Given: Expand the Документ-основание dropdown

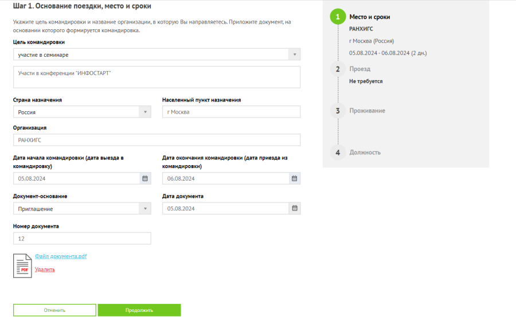Looking at the screenshot, I should [145, 208].
